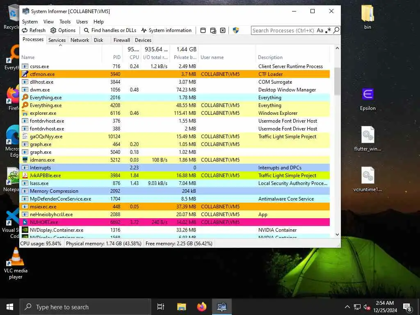The width and height of the screenshot is (420, 315).
Task: Click CPU usage in status bar
Action: (41, 244)
